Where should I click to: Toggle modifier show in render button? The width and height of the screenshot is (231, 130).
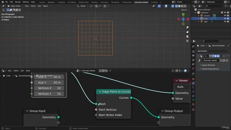click(x=218, y=56)
